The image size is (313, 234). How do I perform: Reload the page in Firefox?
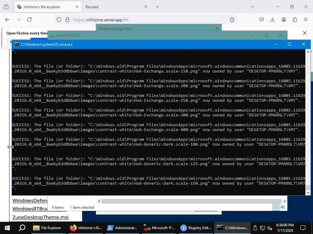pos(29,19)
